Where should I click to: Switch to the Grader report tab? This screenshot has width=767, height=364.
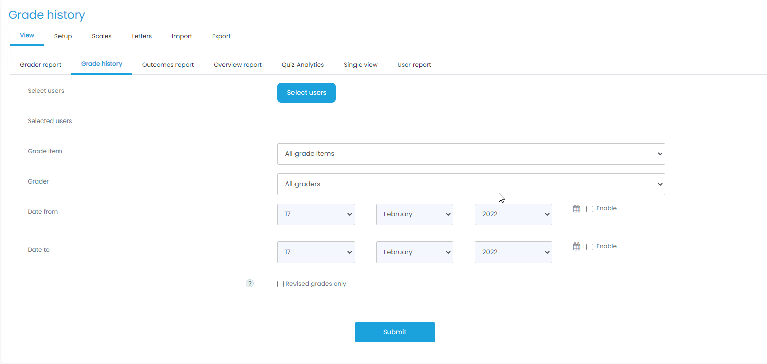[40, 65]
